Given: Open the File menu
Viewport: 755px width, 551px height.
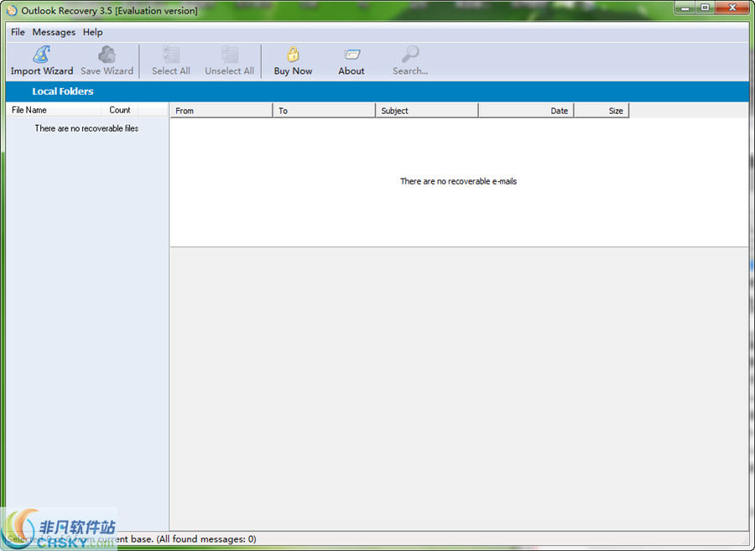Looking at the screenshot, I should [x=18, y=32].
